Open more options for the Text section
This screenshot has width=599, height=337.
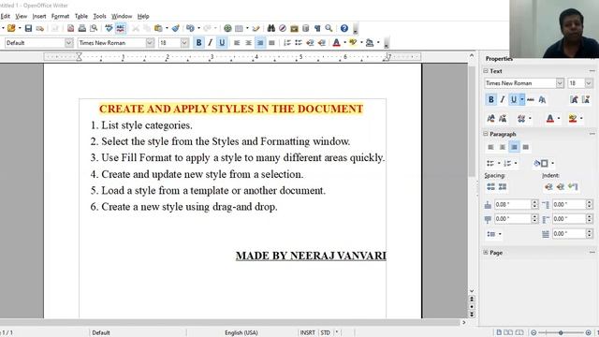(x=592, y=71)
